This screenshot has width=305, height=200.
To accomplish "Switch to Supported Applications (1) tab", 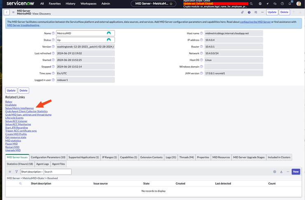I will tap(84, 157).
